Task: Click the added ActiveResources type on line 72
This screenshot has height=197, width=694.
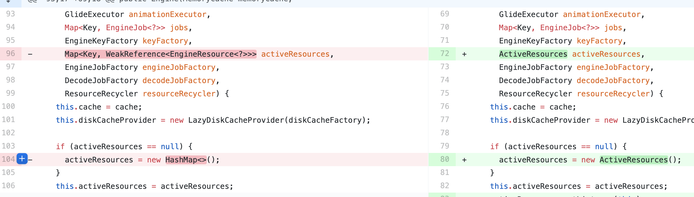Action: (533, 54)
